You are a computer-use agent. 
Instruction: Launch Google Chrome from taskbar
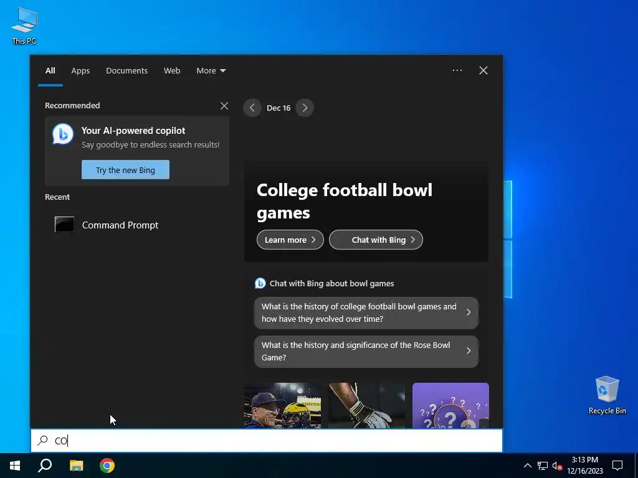[x=107, y=466]
